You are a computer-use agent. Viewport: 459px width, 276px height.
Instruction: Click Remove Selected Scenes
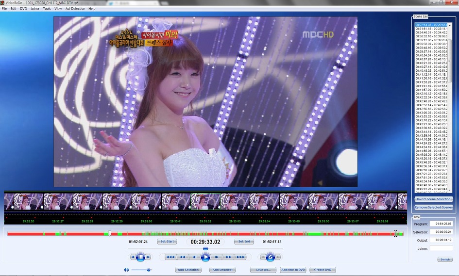(x=434, y=207)
